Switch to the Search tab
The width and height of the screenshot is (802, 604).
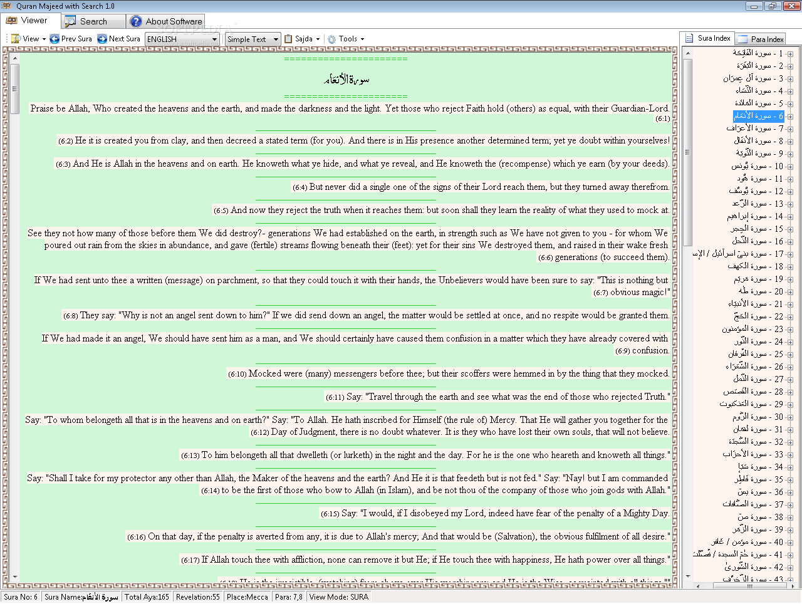coord(94,21)
